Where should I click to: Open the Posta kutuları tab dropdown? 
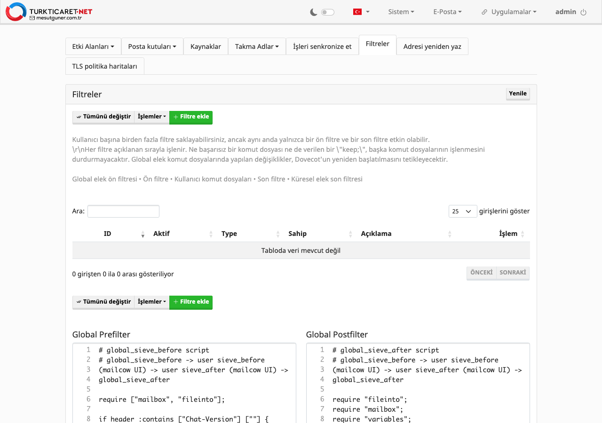[x=152, y=47]
